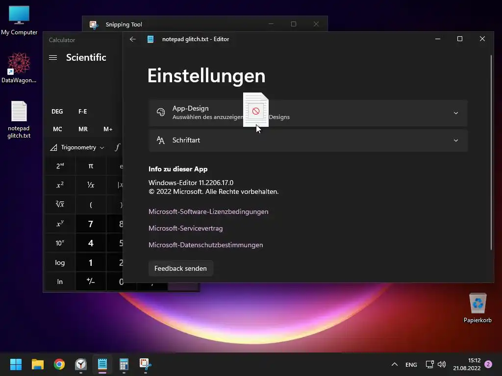
Task: Click MR memory recall in Calculator
Action: tap(83, 129)
